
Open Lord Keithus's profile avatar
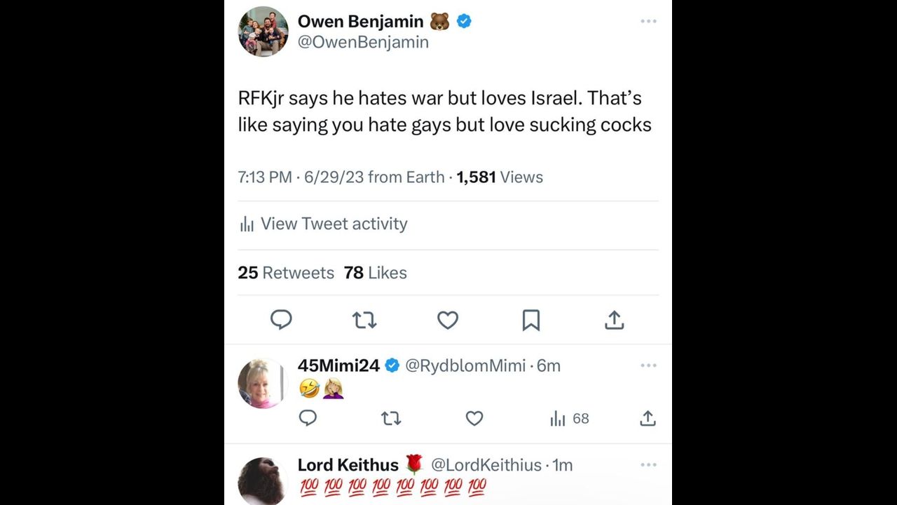(263, 481)
